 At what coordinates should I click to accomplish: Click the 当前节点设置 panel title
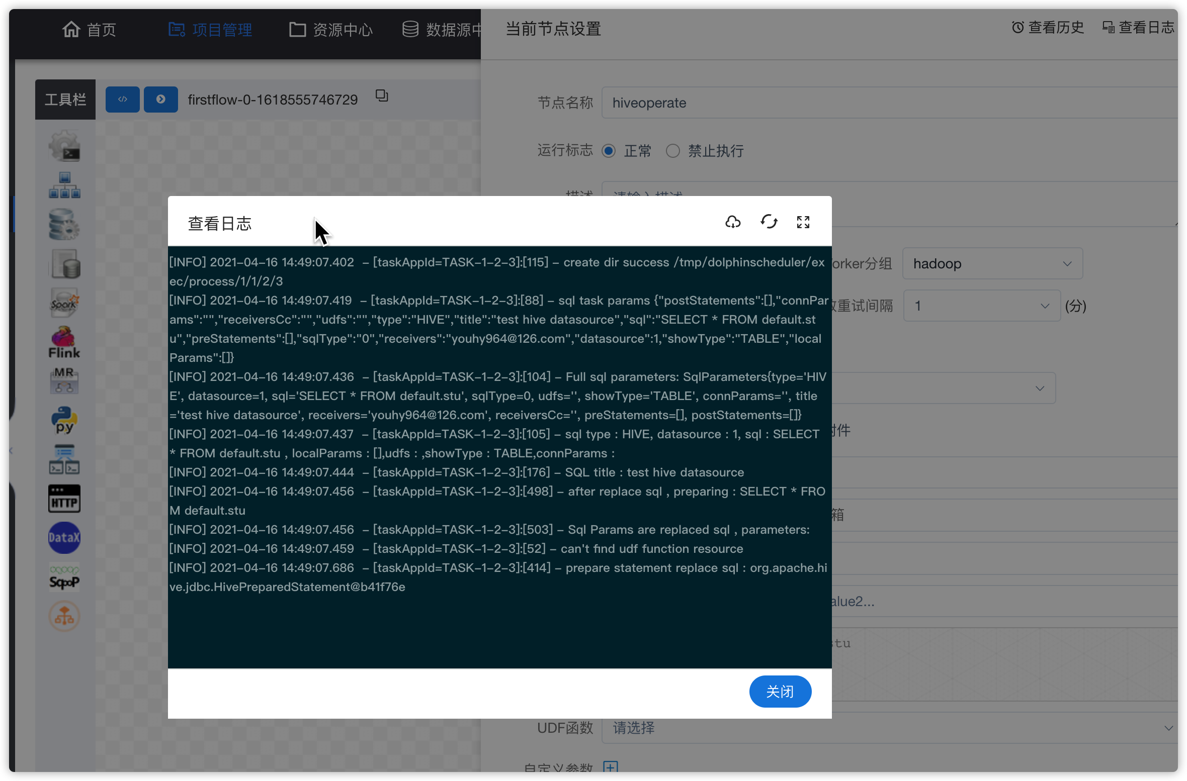coord(553,29)
